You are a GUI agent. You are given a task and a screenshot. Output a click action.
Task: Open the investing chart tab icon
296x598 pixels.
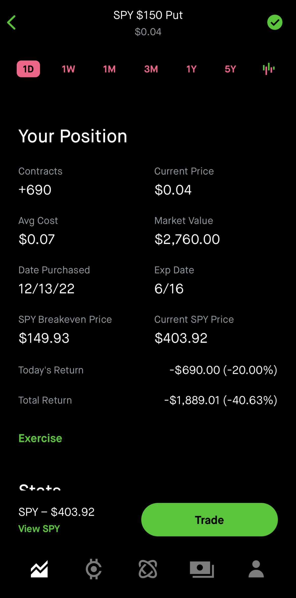(x=39, y=569)
